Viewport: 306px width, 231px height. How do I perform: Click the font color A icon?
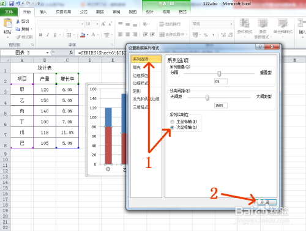[x=93, y=35]
